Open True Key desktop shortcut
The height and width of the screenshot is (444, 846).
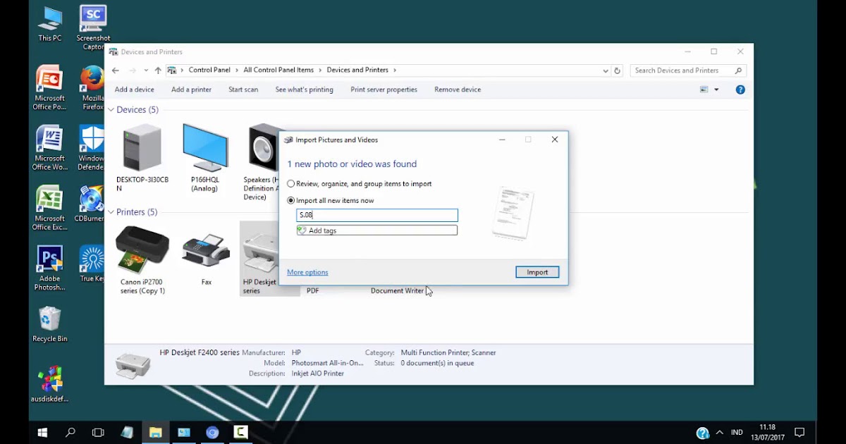click(x=92, y=264)
